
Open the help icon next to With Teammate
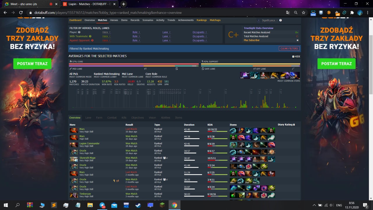coord(90,36)
